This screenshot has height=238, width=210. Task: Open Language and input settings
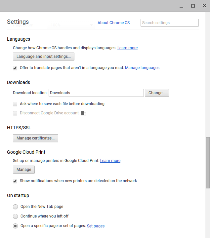click(44, 57)
